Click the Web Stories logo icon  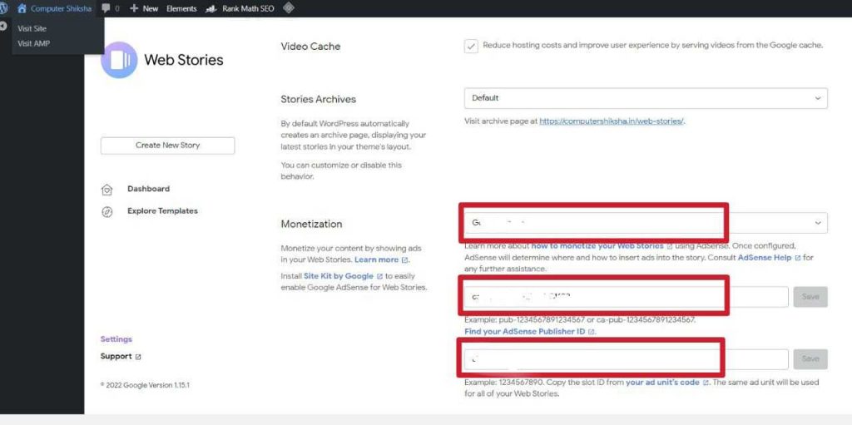tap(119, 60)
